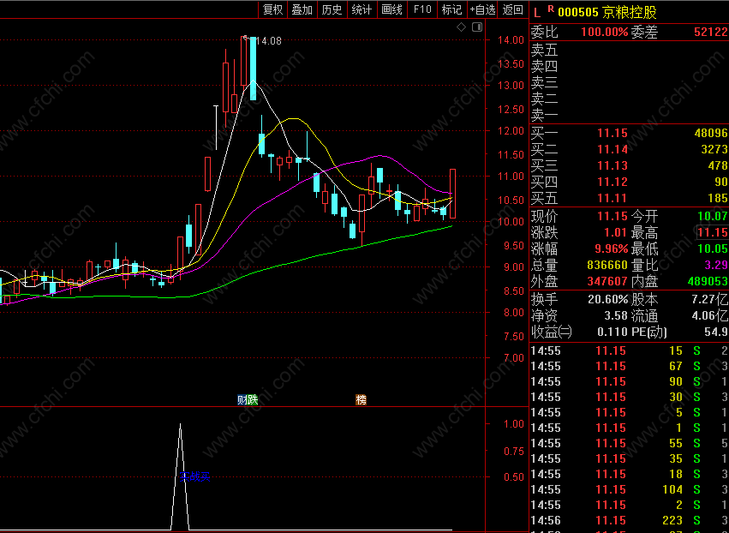
Task: Click the 总量 value 836660
Action: coord(607,265)
